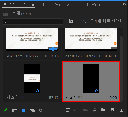
Task: Switch to list view
Action: (x=14, y=110)
